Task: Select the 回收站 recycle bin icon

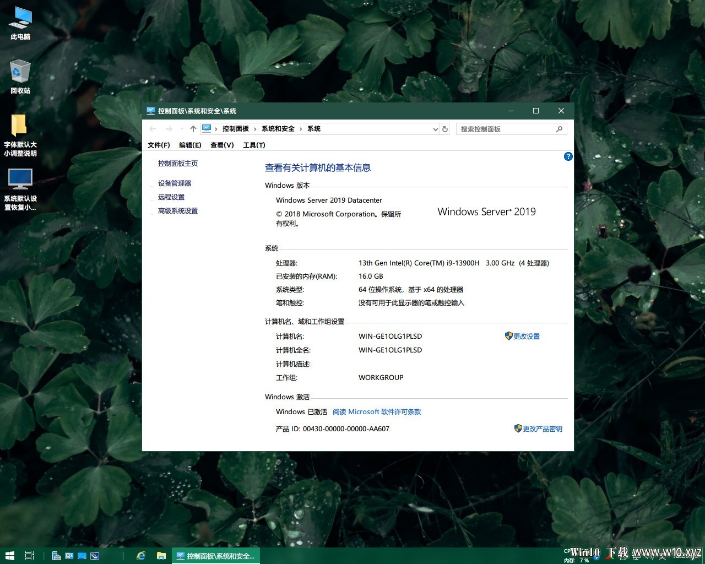Action: coord(20,77)
